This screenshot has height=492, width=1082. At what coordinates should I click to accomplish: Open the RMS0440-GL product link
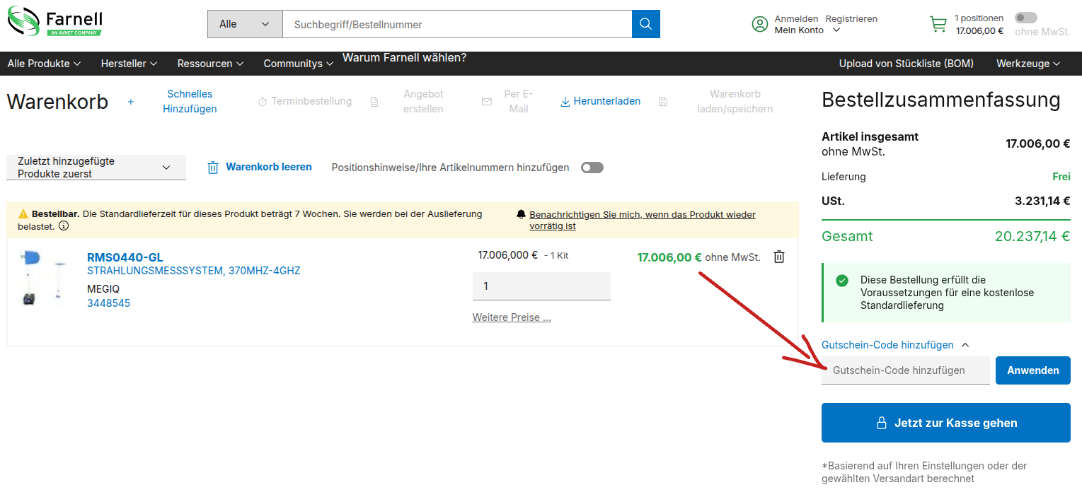point(125,257)
